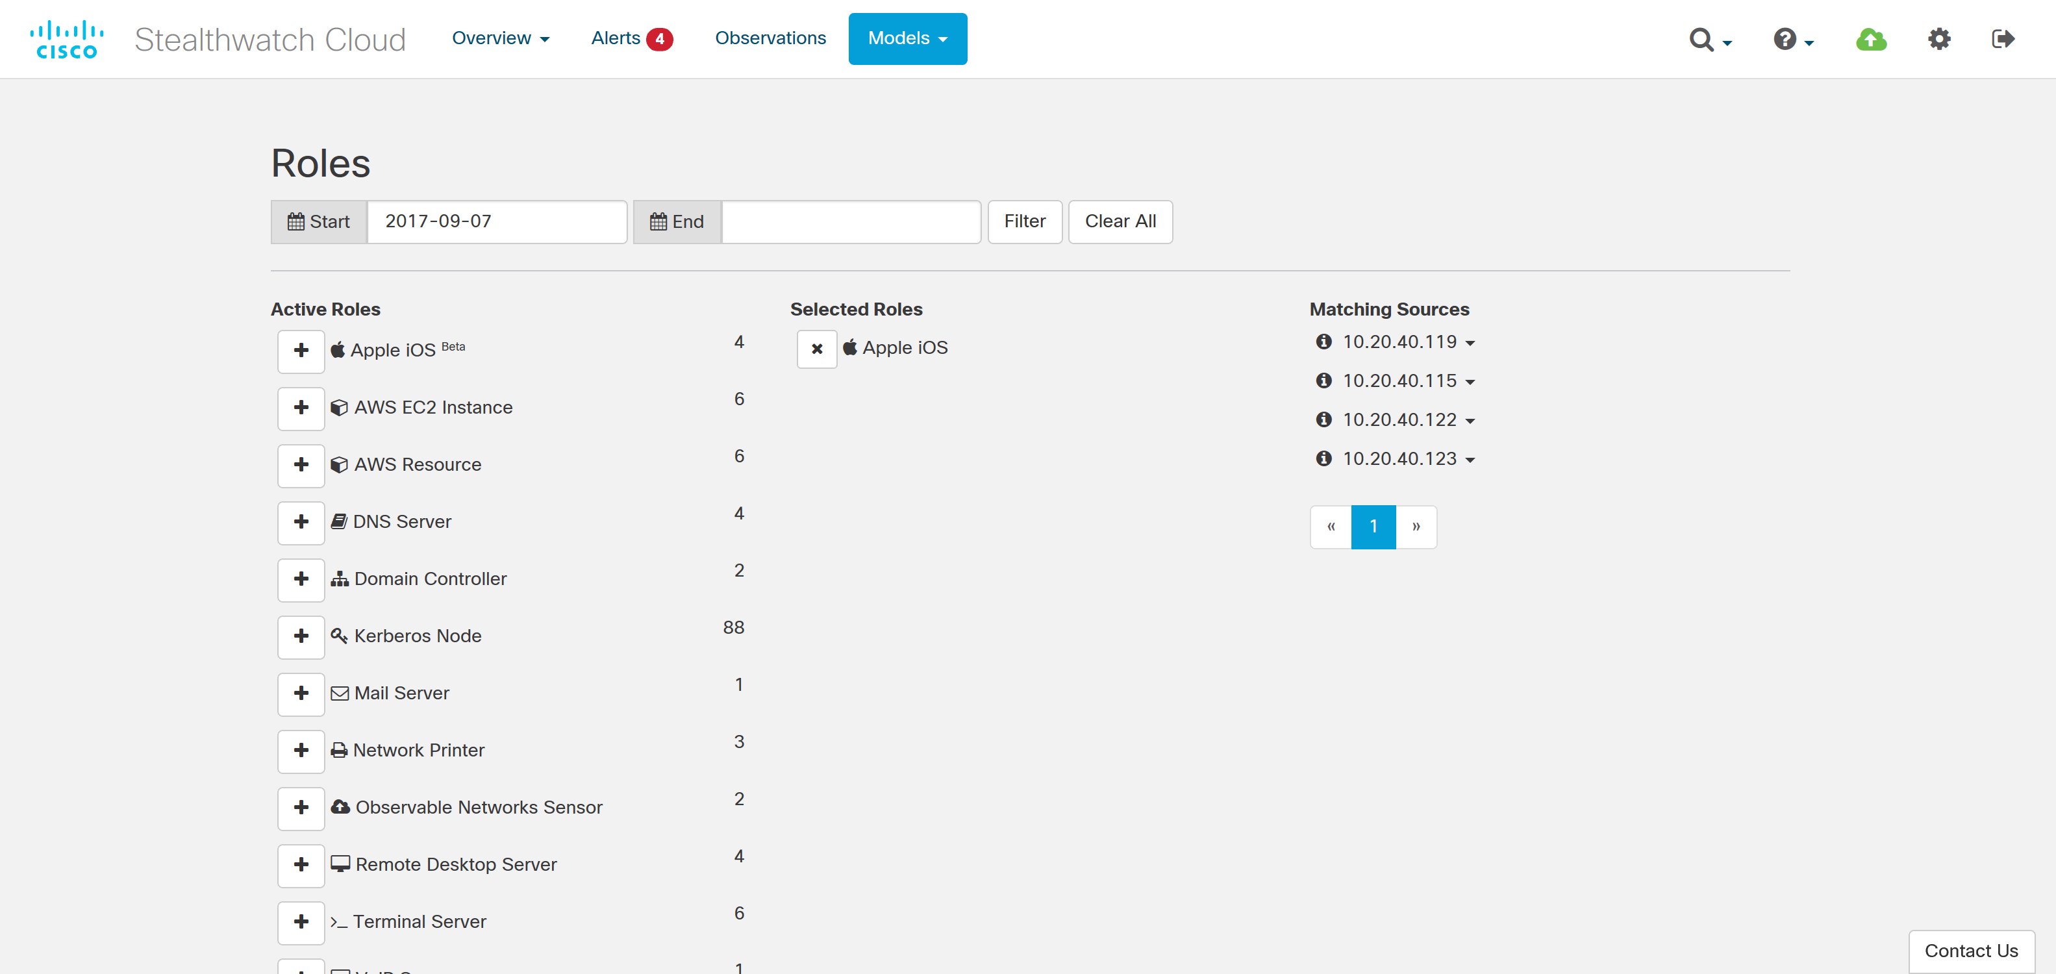This screenshot has height=974, width=2056.
Task: Expand the 10.20.40.115 source dropdown
Action: tap(1470, 382)
